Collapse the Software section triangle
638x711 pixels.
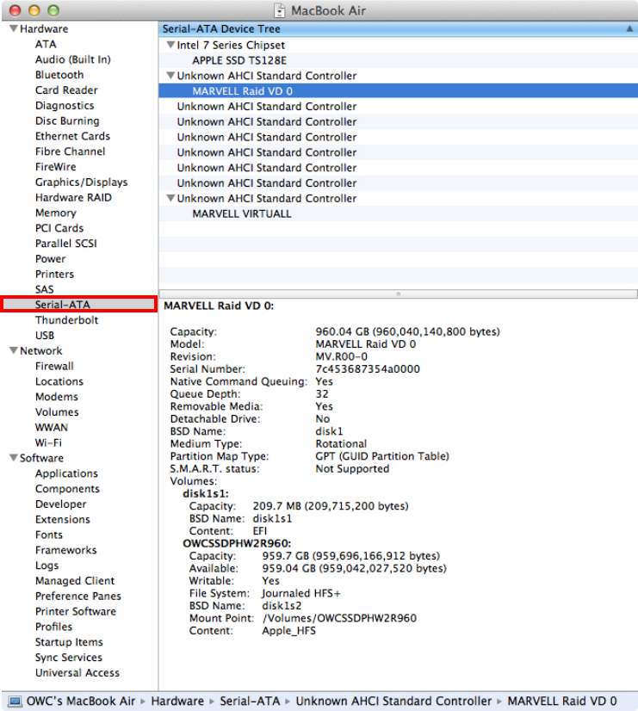click(14, 458)
